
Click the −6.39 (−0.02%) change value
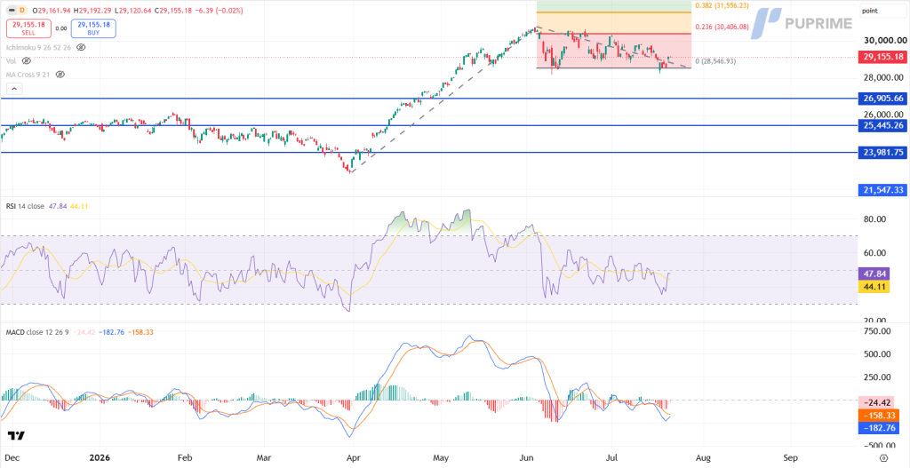pyautogui.click(x=220, y=11)
